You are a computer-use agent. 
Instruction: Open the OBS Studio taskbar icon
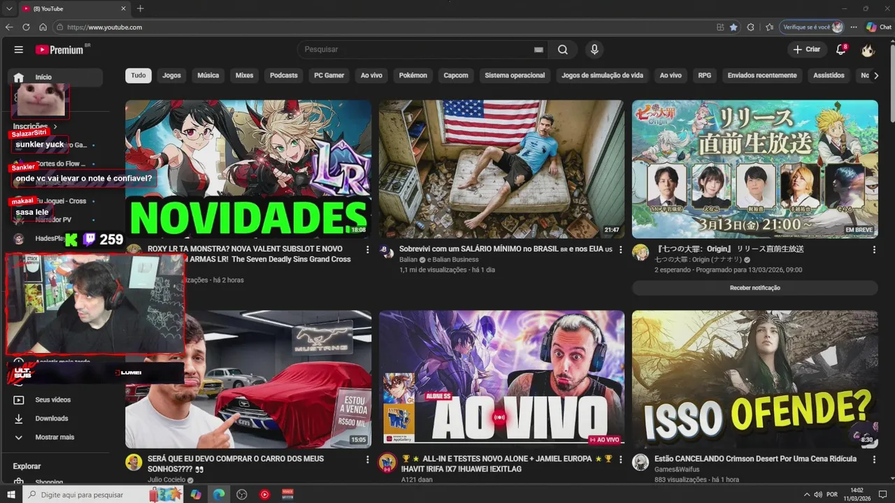[x=242, y=495]
